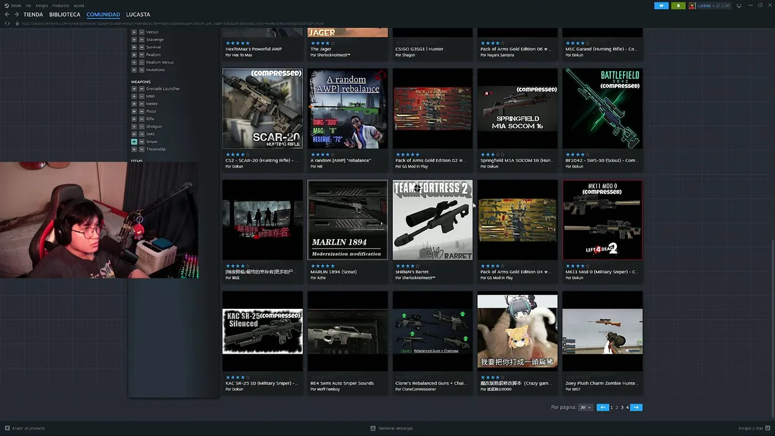Go to results page 4
The height and width of the screenshot is (436, 775).
[x=627, y=408]
